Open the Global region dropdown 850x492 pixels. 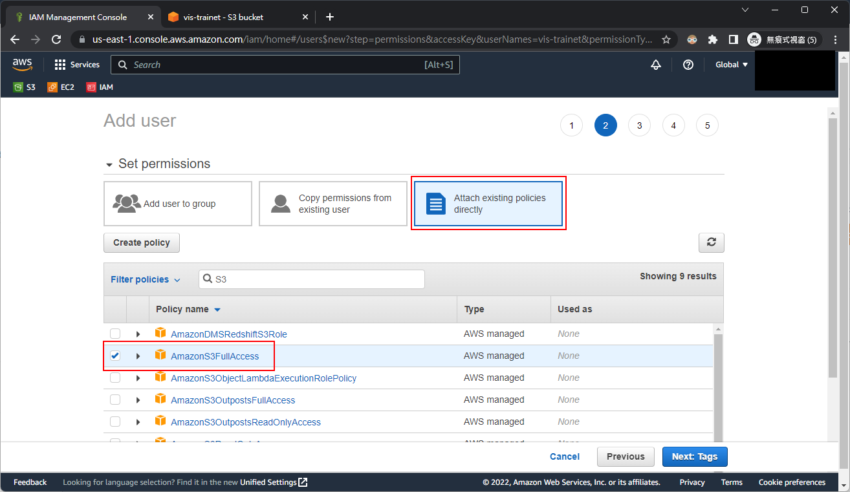(732, 65)
